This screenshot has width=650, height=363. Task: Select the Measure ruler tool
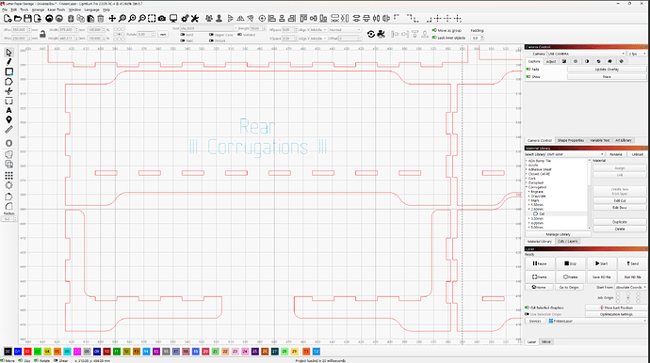8,130
